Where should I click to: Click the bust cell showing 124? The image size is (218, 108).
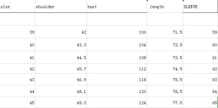coord(117,102)
